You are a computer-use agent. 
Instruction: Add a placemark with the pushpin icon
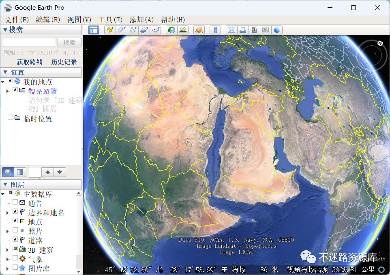click(x=110, y=30)
